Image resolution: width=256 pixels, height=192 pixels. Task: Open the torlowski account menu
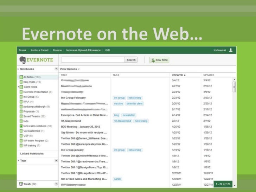click(220, 50)
